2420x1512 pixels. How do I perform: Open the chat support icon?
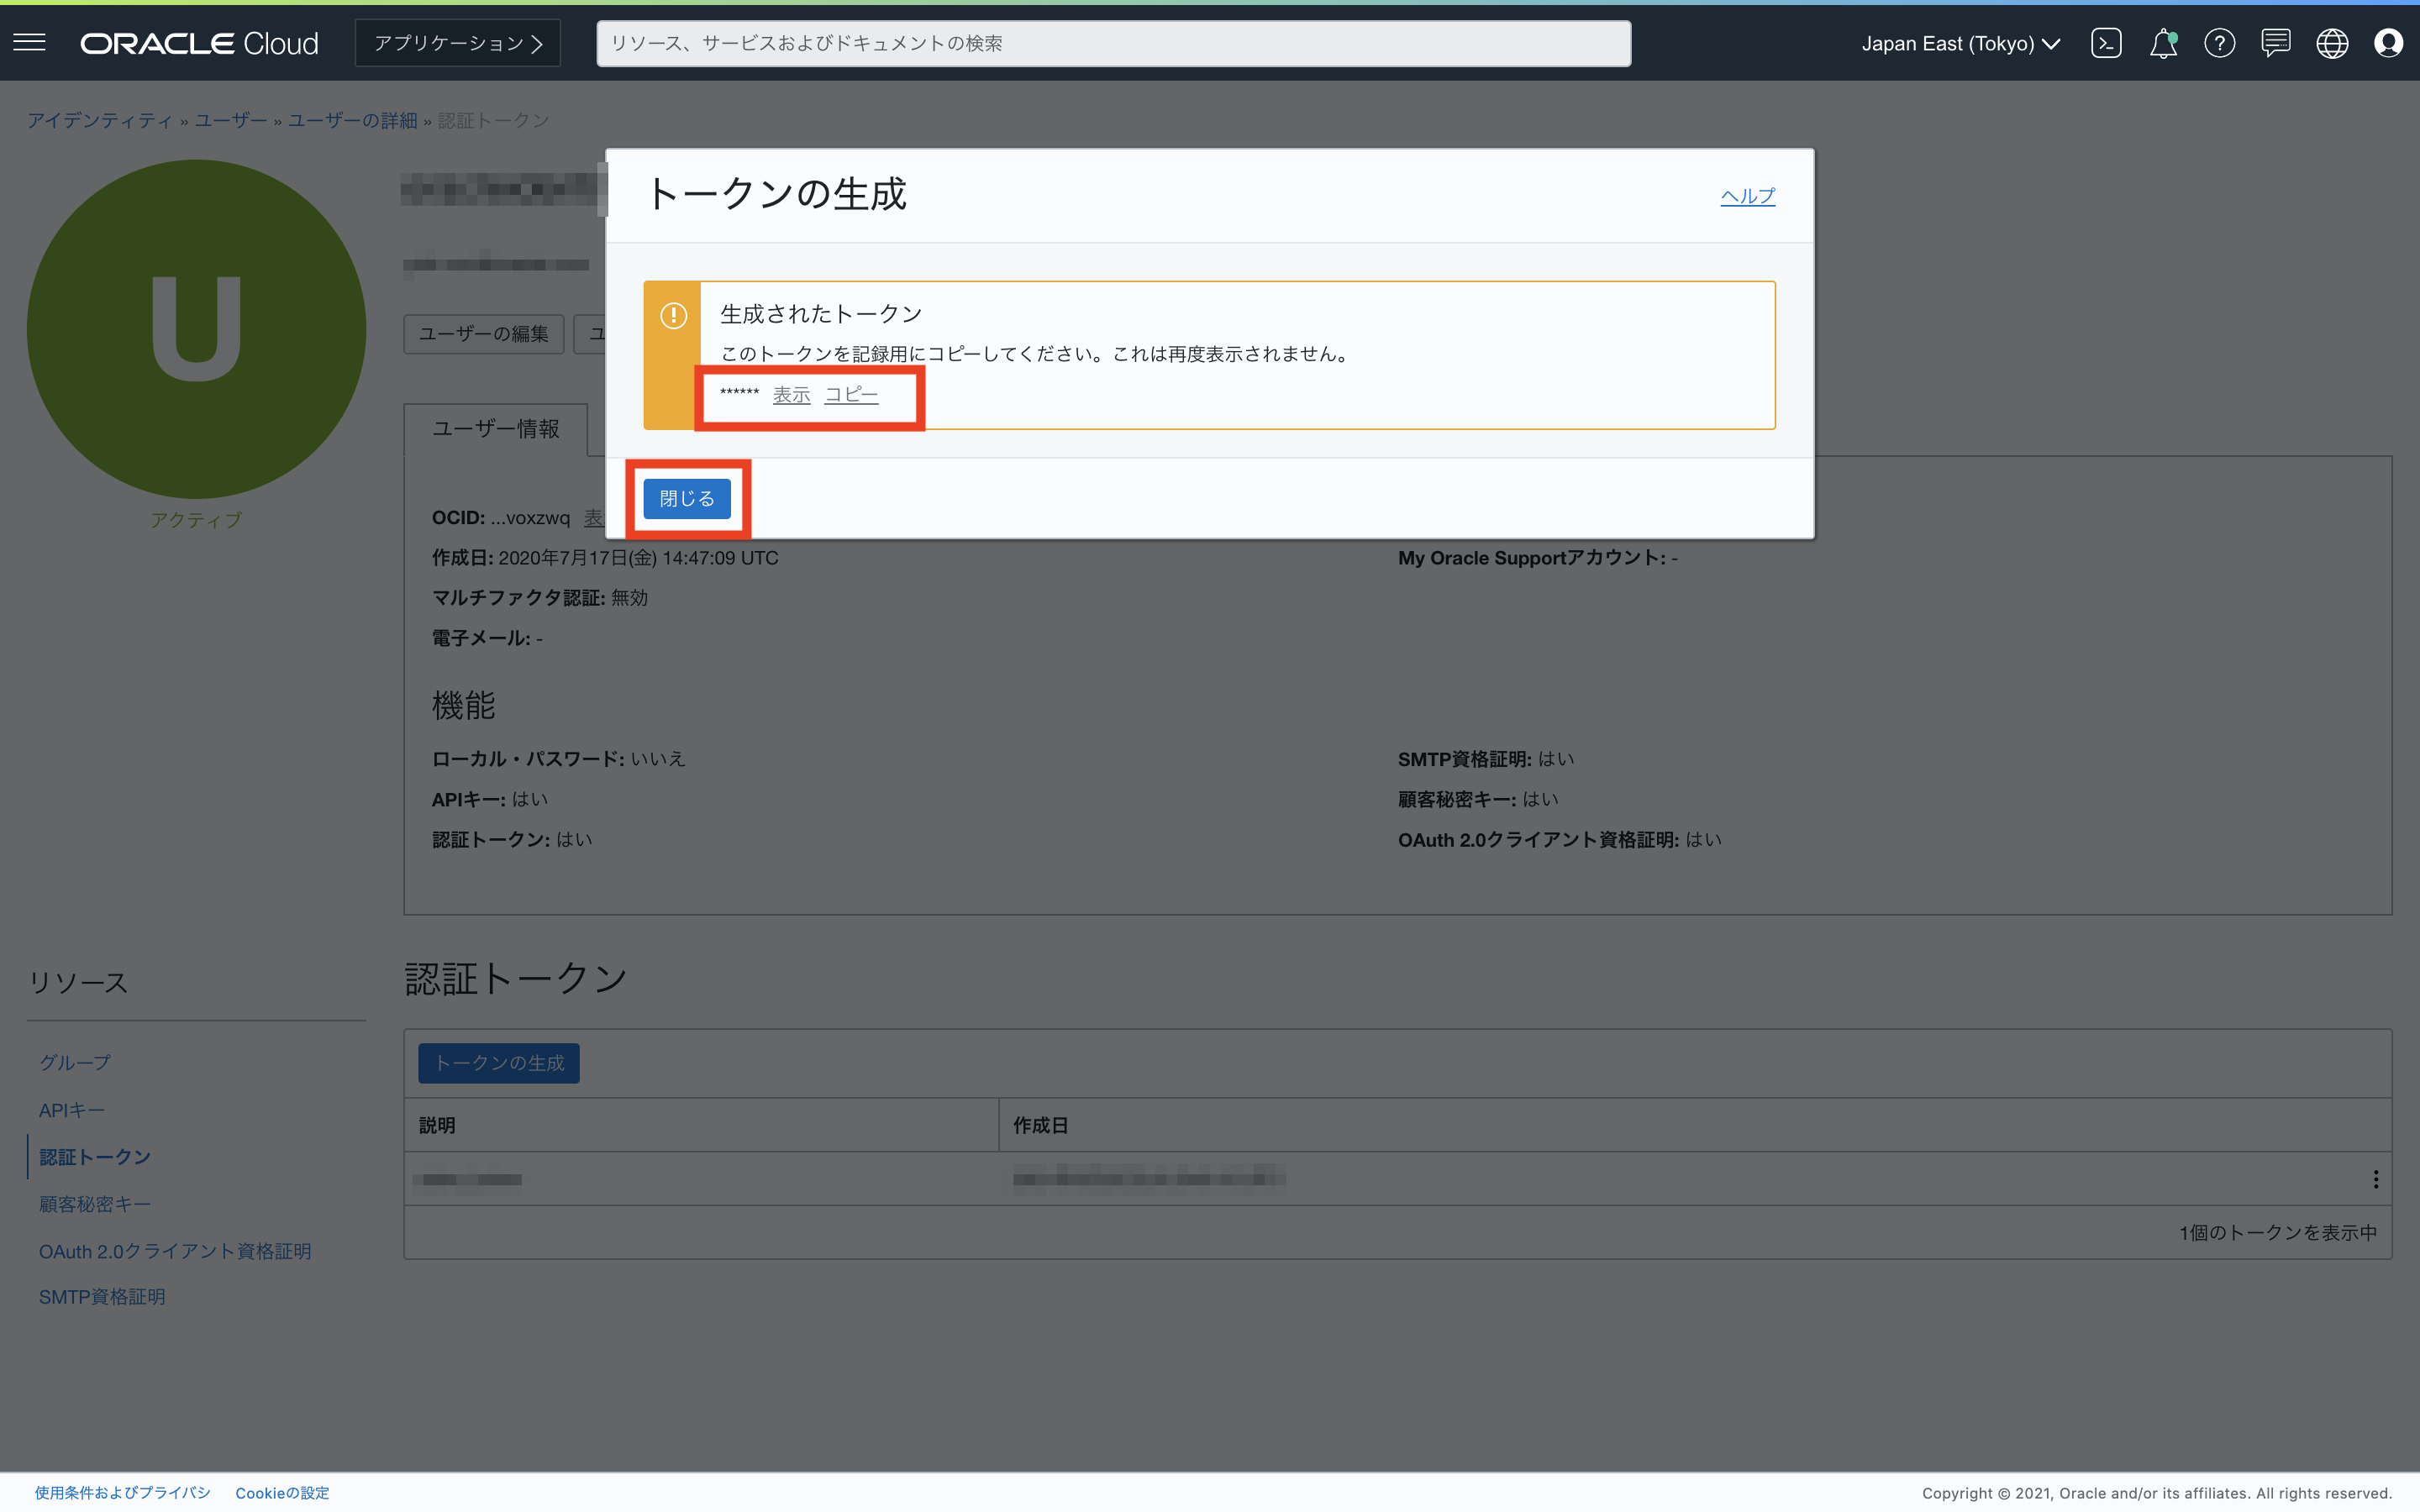(x=2275, y=43)
